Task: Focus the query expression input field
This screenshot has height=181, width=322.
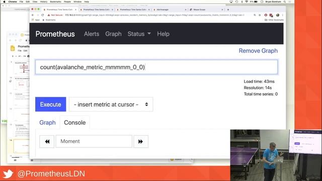Action: point(156,67)
